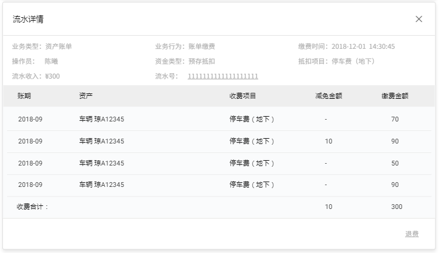Select the 缴费金额 column header

click(395, 96)
